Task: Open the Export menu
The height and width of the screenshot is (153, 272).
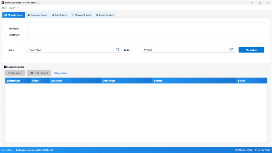Action: (12, 8)
